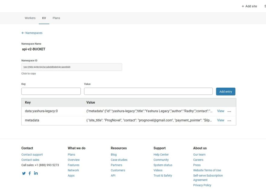Switch to the Workers tab
The width and height of the screenshot is (266, 191).
[x=30, y=18]
